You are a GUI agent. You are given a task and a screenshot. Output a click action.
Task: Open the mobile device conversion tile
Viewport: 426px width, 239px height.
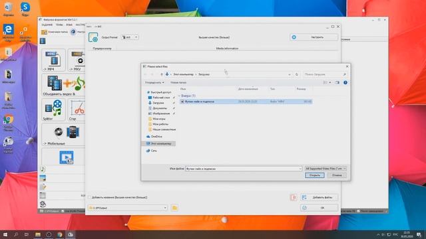pos(64,135)
